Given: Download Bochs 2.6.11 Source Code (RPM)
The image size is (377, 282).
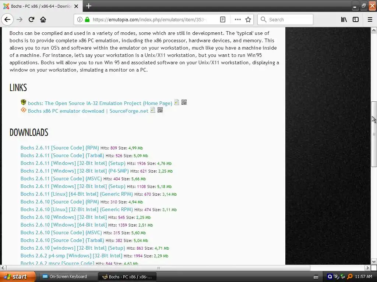Looking at the screenshot, I should [x=60, y=148].
